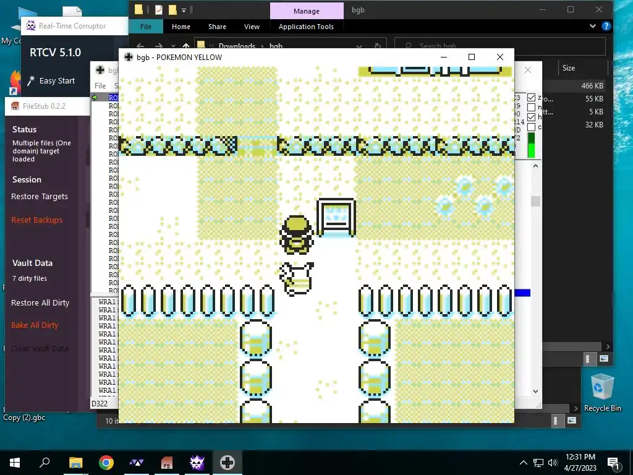Click the Search bgb input field
This screenshot has width=633, height=475.
point(499,46)
